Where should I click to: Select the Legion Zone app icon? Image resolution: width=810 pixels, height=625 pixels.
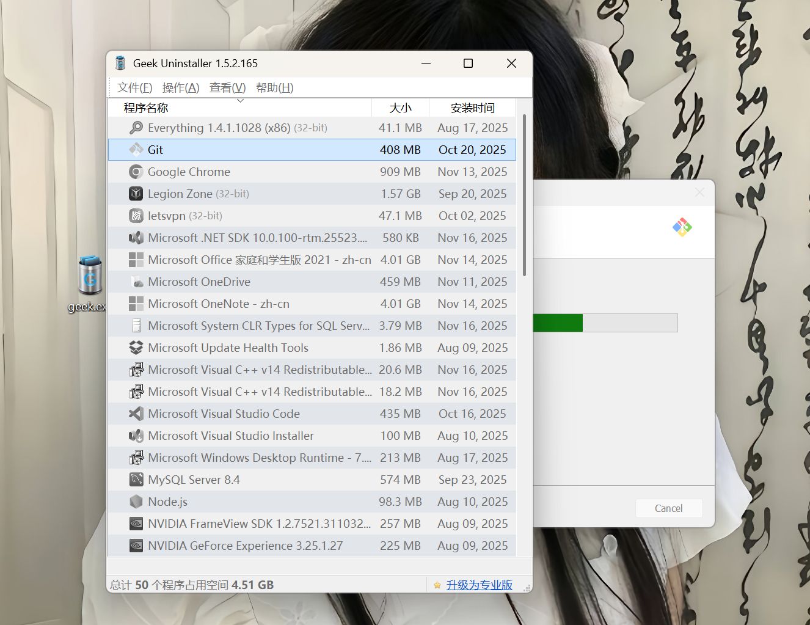pyautogui.click(x=136, y=194)
